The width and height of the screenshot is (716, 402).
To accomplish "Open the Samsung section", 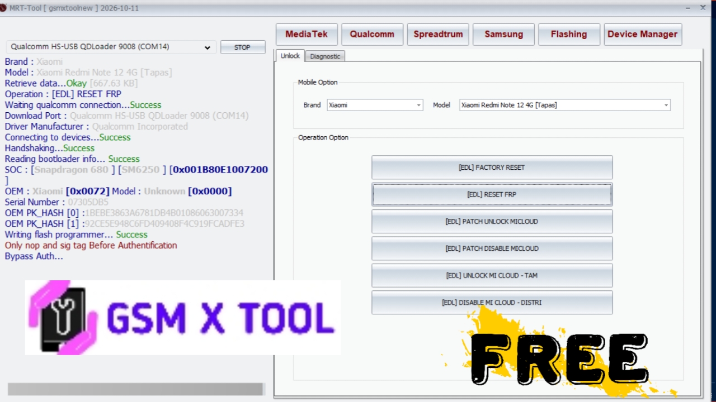I will coord(503,35).
